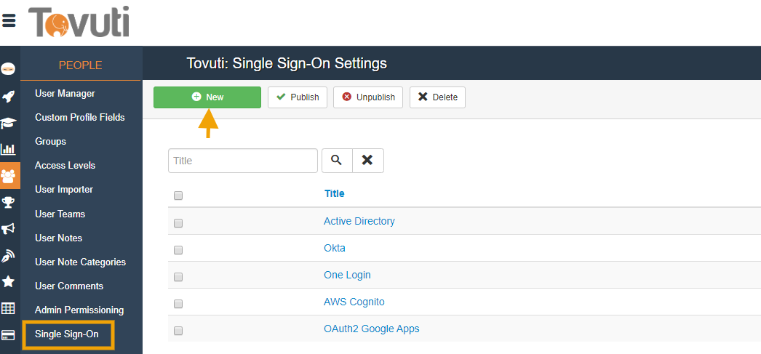Clear search with the X button

[367, 161]
